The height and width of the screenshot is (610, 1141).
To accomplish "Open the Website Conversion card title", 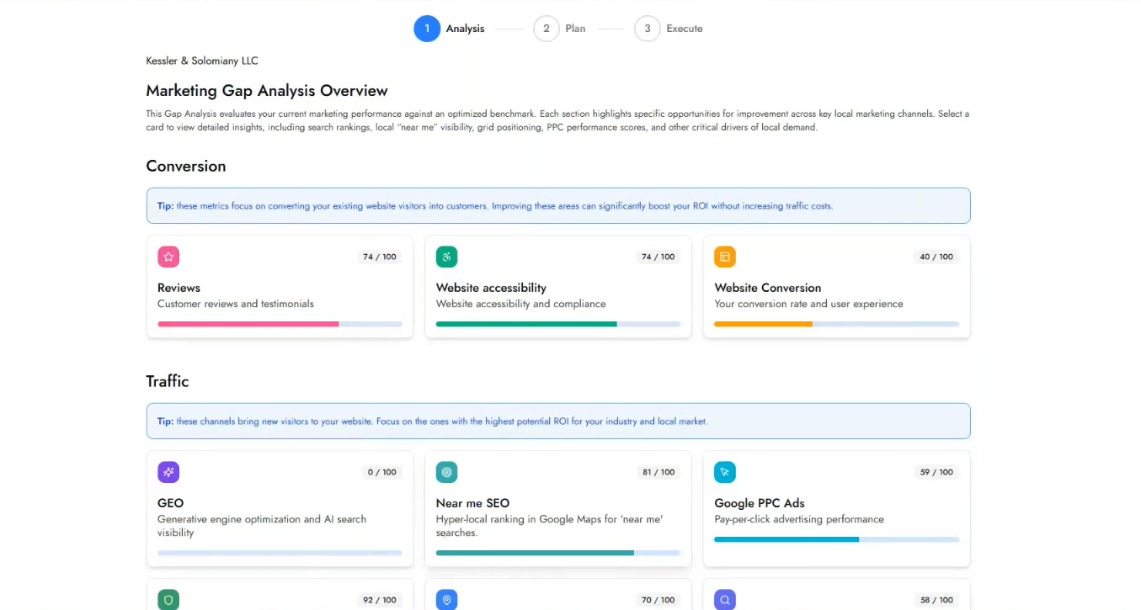I will tap(768, 288).
